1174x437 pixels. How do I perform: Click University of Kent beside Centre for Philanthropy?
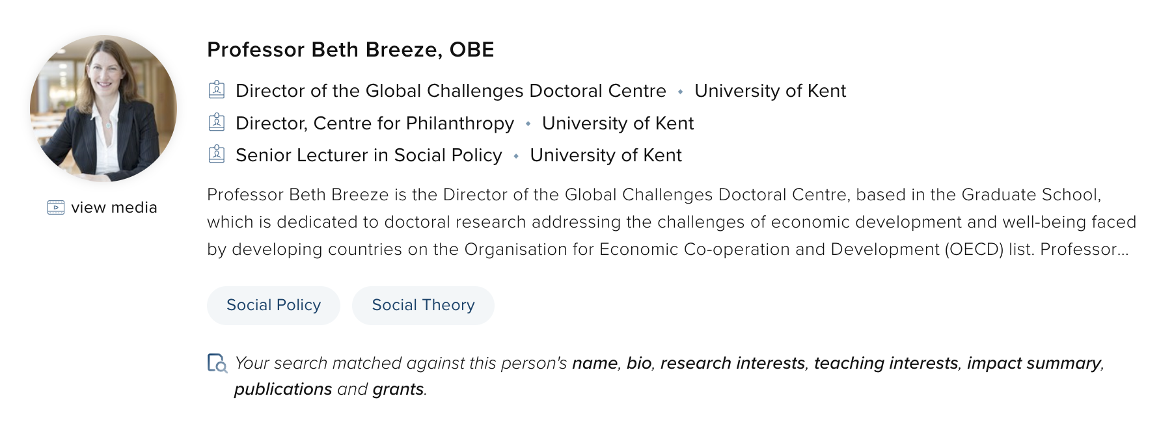618,123
